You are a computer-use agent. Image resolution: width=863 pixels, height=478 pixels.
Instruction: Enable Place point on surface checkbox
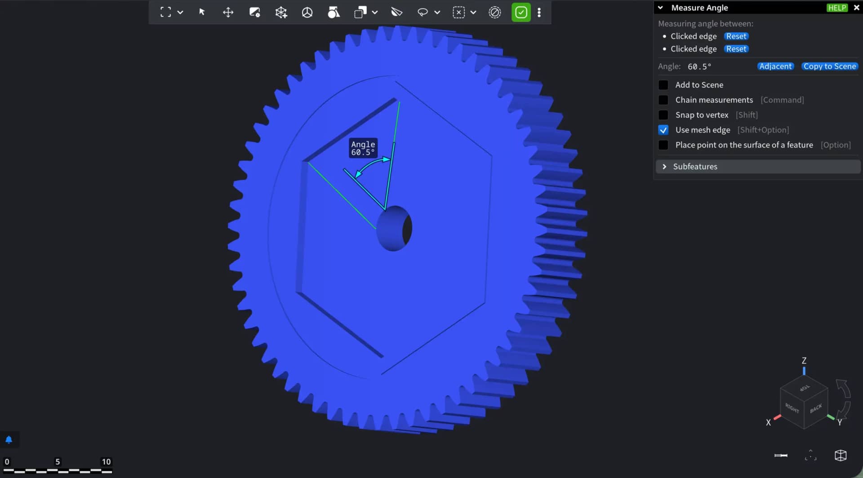tap(663, 145)
